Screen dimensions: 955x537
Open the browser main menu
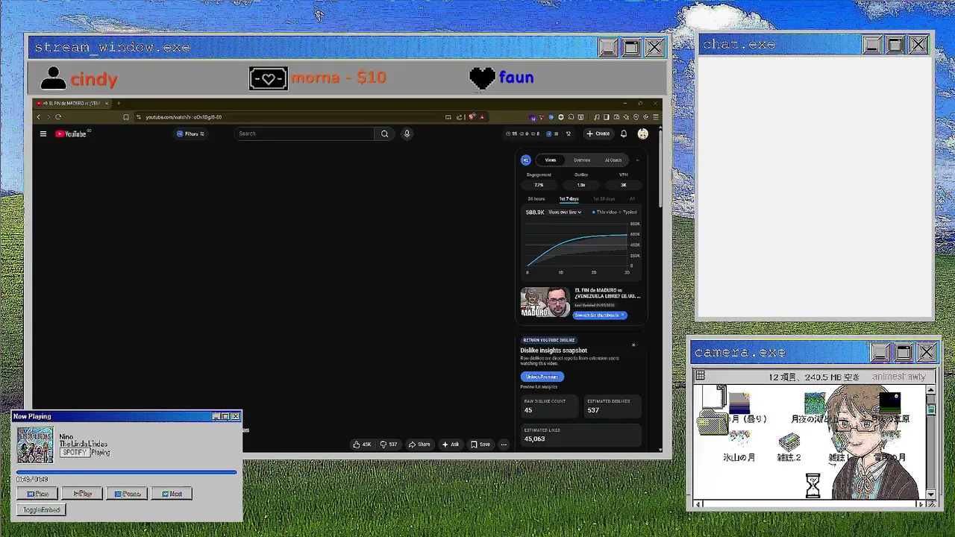click(x=656, y=117)
